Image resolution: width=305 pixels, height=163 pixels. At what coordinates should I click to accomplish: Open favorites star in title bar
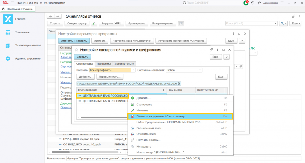tap(259, 3)
